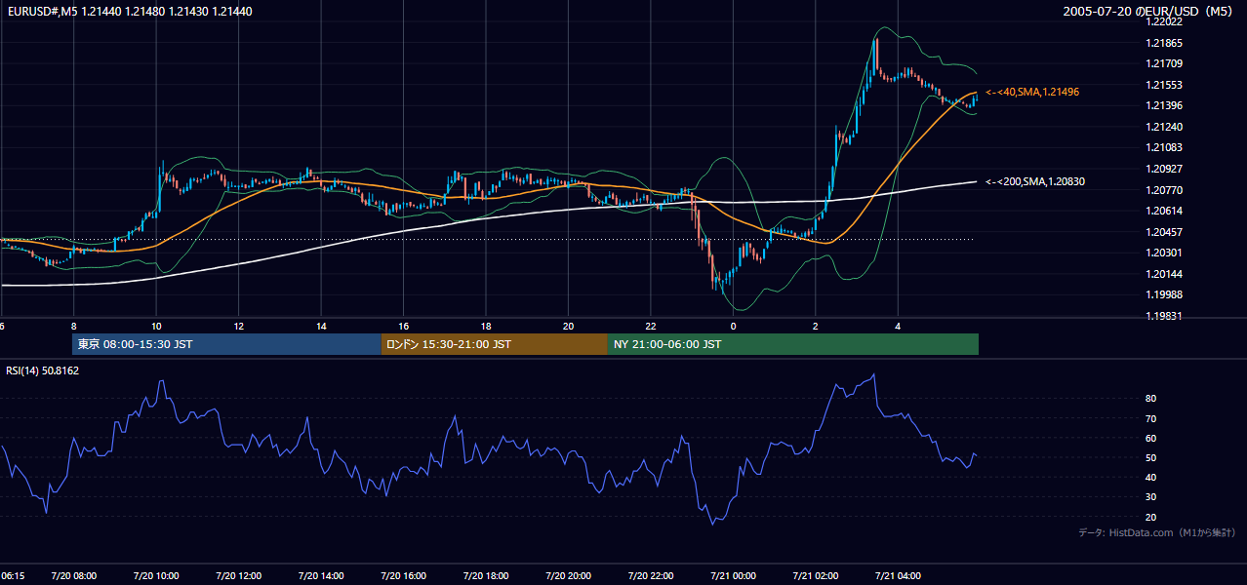Image resolution: width=1247 pixels, height=585 pixels.
Task: Click RSI axis level 80
Action: (x=1151, y=399)
